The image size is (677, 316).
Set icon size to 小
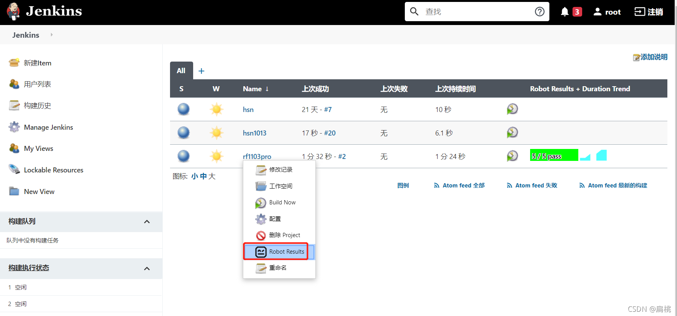tap(195, 176)
